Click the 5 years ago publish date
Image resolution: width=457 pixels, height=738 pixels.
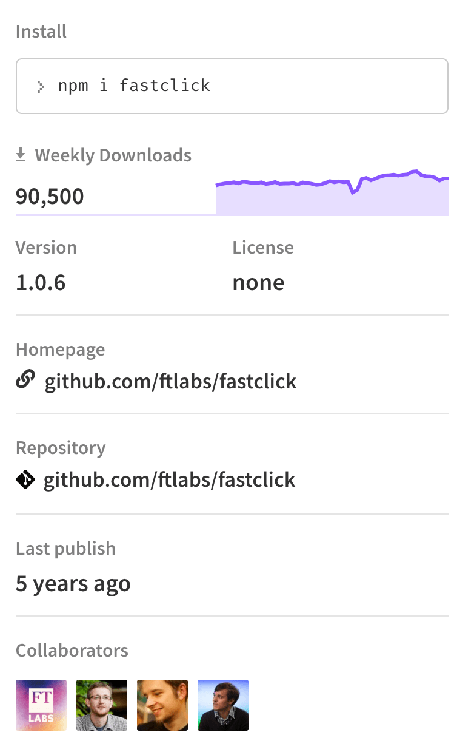73,583
